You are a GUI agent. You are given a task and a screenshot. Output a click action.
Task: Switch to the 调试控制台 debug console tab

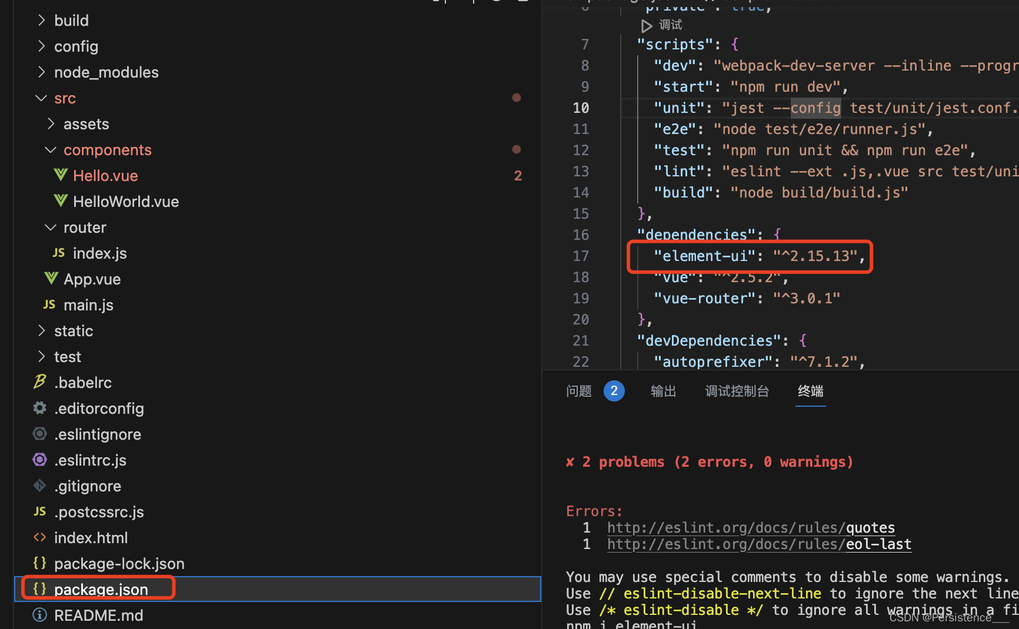tap(737, 391)
